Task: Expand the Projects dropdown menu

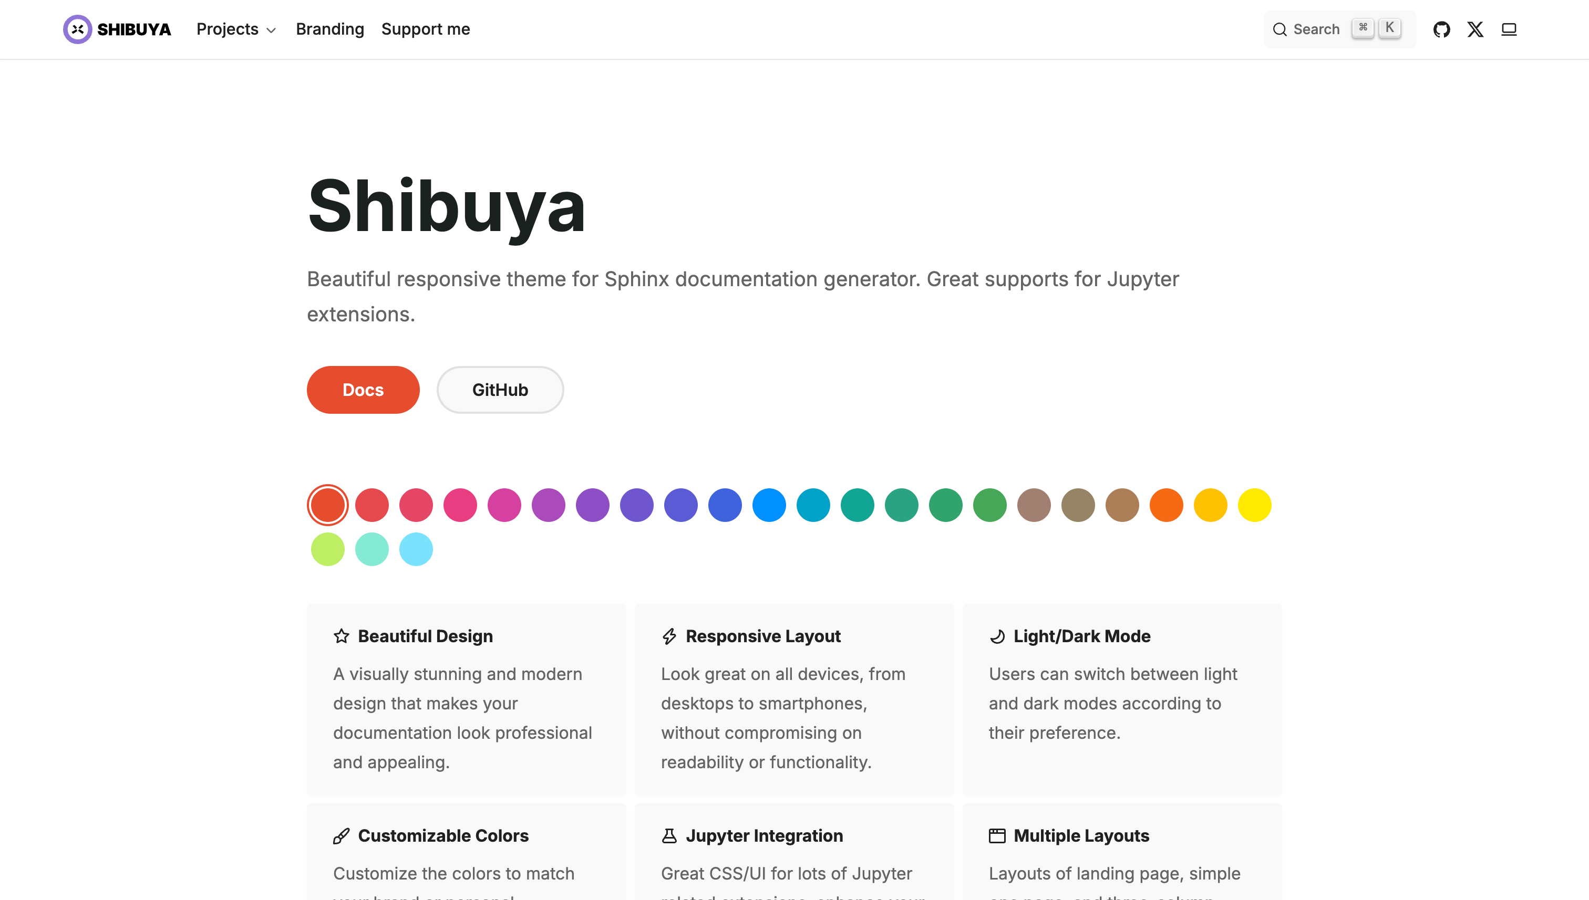Action: click(x=235, y=29)
